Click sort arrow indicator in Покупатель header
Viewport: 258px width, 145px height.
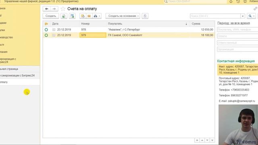[x=186, y=24]
